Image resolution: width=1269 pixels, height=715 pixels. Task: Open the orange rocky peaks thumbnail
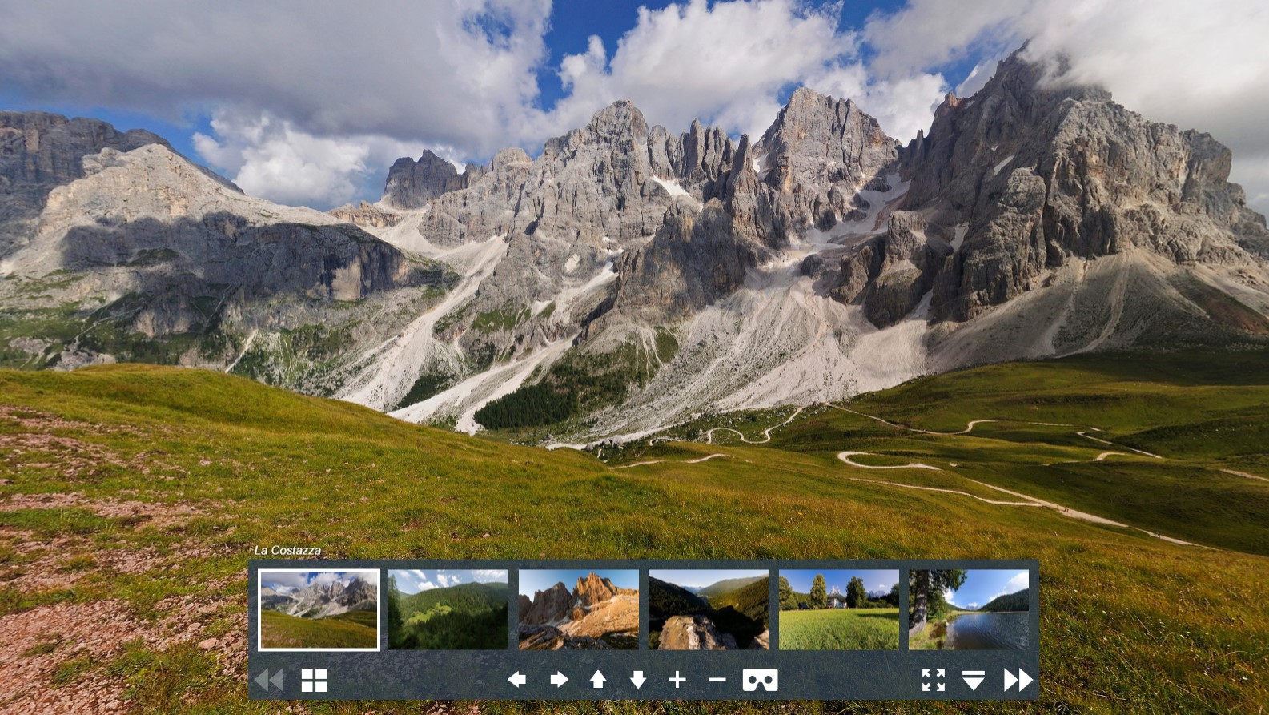pyautogui.click(x=579, y=610)
